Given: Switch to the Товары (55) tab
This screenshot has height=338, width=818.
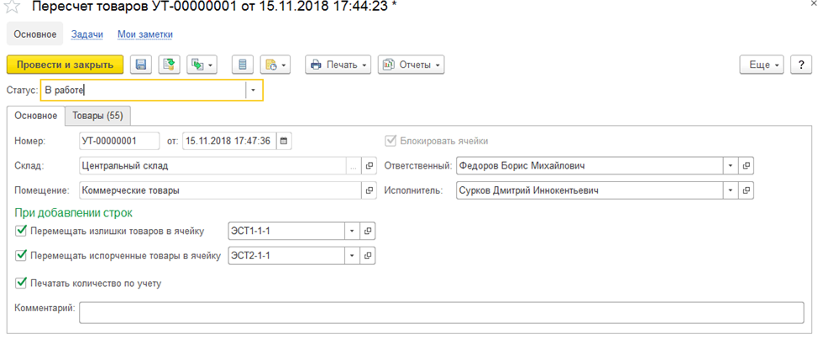Looking at the screenshot, I should [97, 116].
